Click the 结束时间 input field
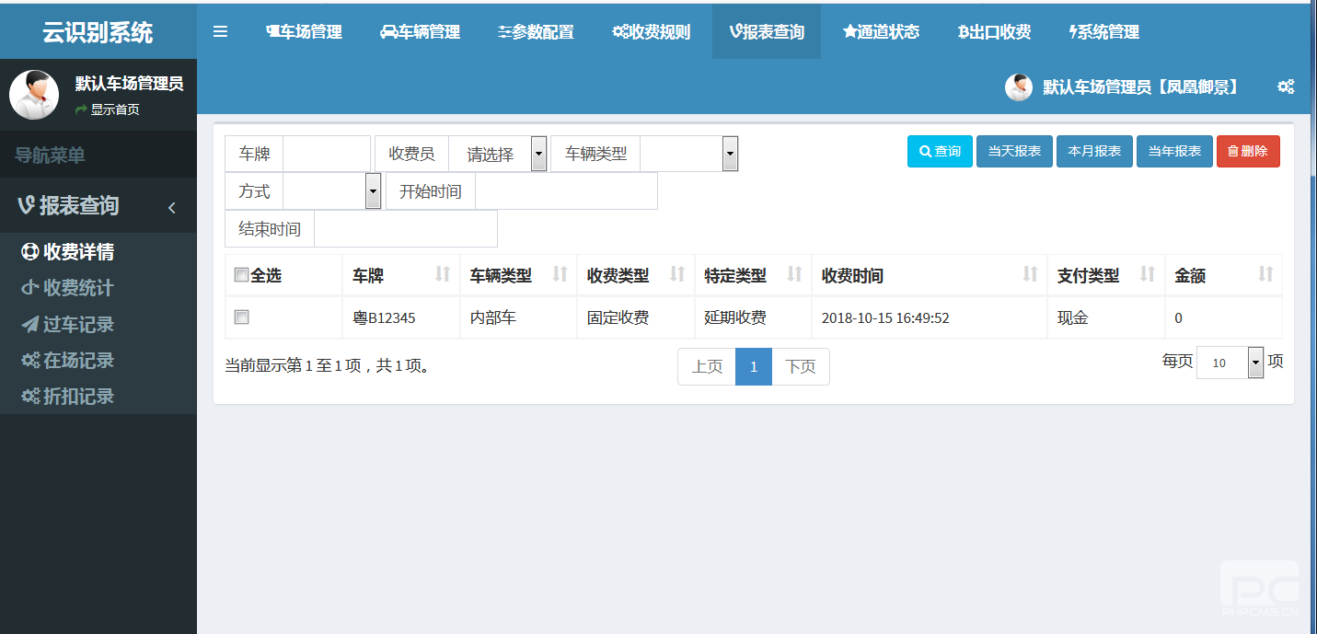This screenshot has height=634, width=1317. click(x=405, y=229)
